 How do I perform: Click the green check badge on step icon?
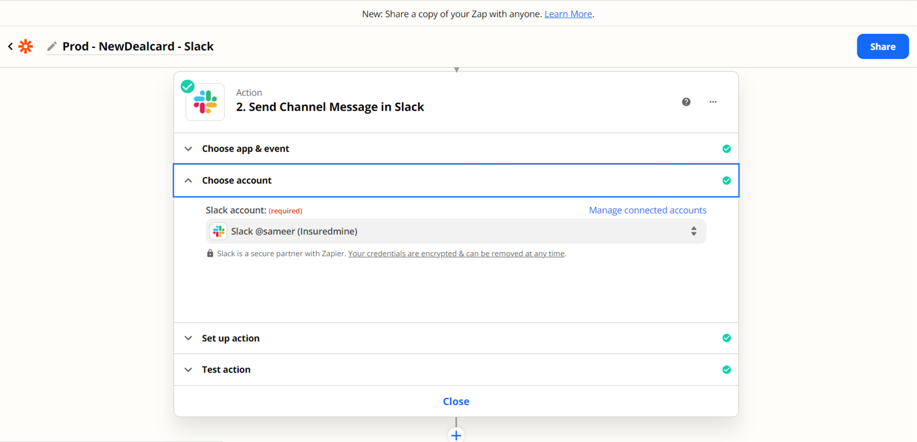(187, 87)
